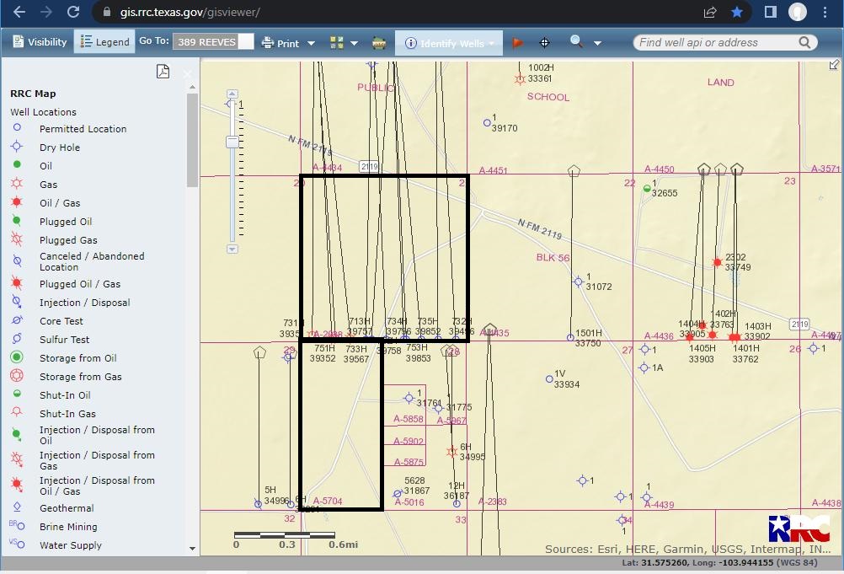Click the red well 33749 marker
The image size is (844, 574).
717,262
